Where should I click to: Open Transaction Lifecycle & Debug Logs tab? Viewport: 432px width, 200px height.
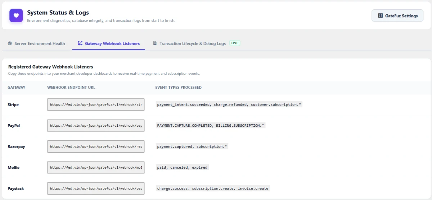tap(196, 43)
